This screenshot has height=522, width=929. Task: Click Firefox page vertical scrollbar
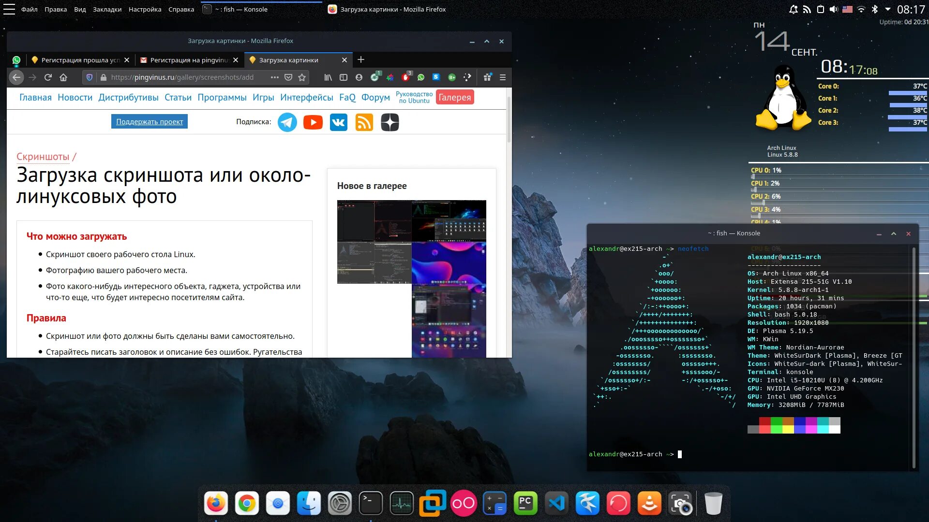(509, 119)
